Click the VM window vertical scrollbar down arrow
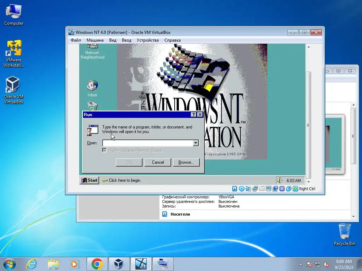 308,182
